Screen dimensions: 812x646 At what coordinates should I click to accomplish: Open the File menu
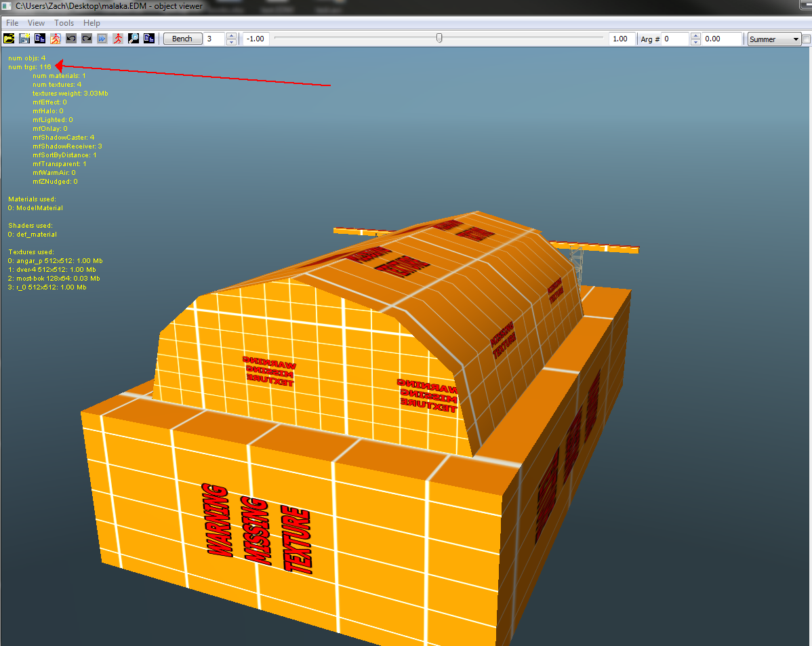click(12, 23)
